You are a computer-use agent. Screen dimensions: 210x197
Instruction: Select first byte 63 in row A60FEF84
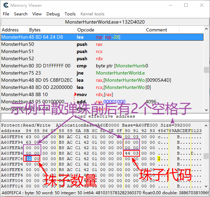[29, 137]
